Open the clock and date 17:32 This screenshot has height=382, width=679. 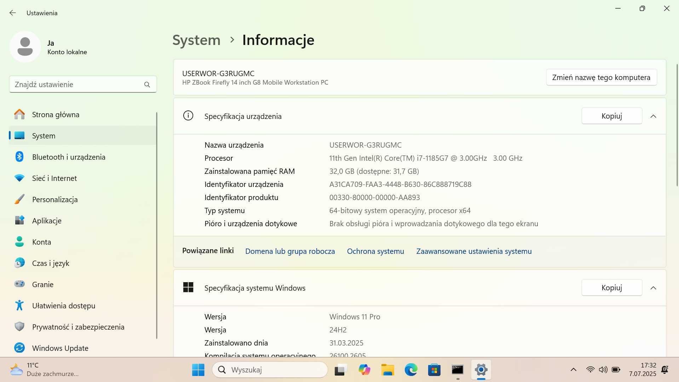click(x=642, y=369)
